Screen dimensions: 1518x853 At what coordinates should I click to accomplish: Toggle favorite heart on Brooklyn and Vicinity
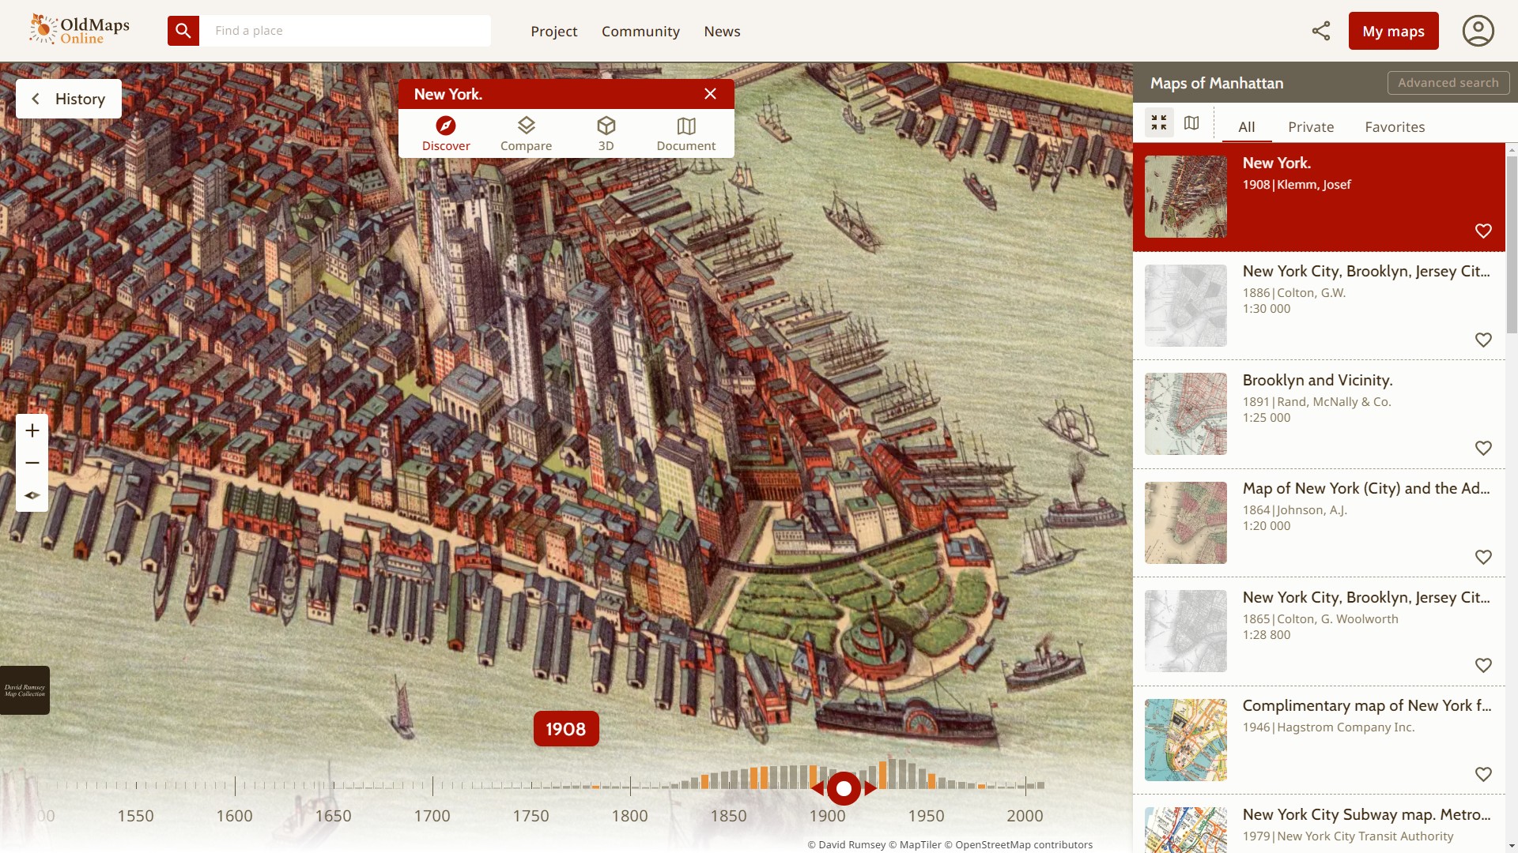[x=1482, y=448]
